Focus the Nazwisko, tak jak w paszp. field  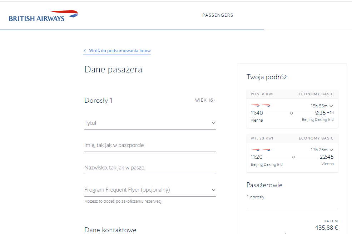tap(150, 168)
